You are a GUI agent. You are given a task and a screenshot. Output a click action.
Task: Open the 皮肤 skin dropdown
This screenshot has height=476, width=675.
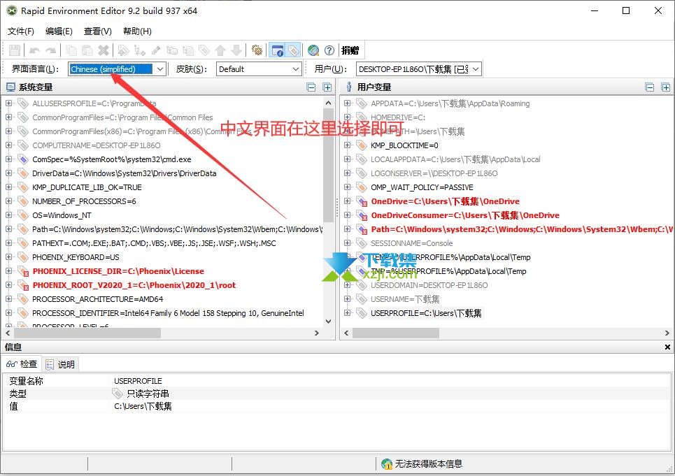[295, 68]
